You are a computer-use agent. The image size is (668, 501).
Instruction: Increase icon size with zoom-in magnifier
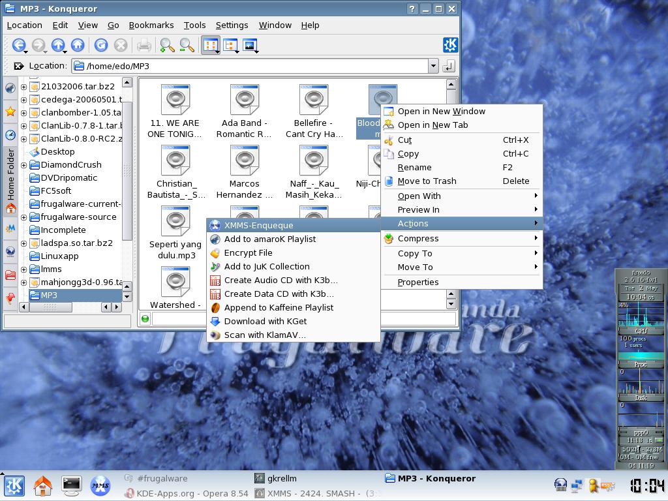point(167,45)
